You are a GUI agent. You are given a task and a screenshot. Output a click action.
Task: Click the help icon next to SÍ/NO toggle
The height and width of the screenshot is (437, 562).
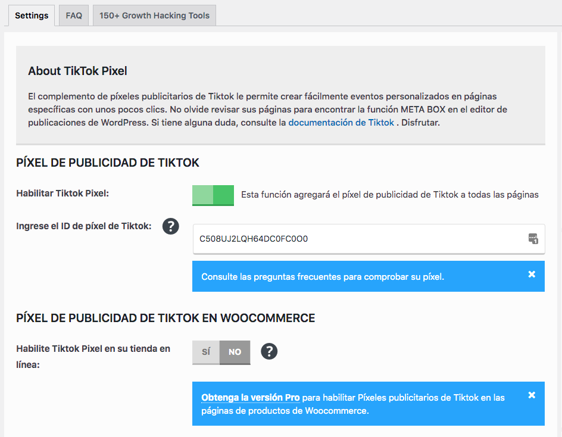[269, 351]
